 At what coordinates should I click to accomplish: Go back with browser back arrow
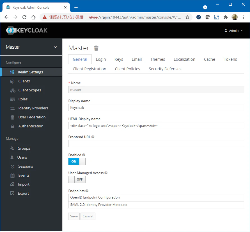click(x=6, y=17)
